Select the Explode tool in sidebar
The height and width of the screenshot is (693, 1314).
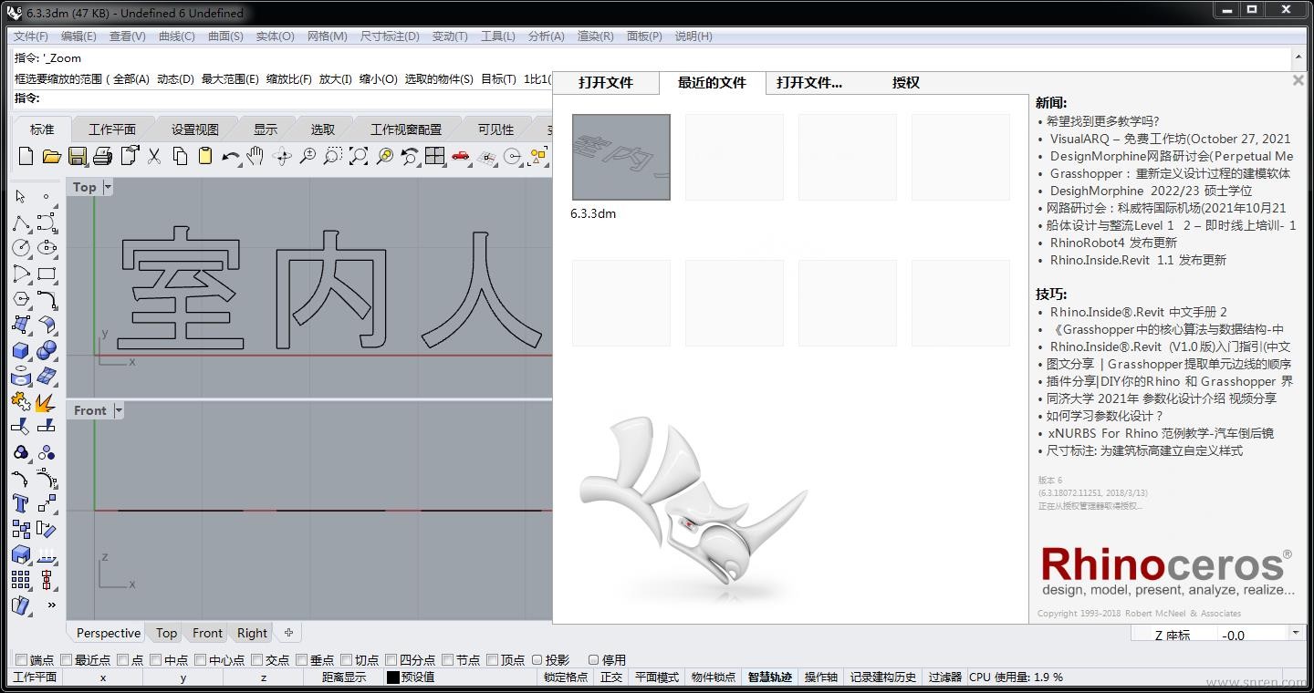47,401
